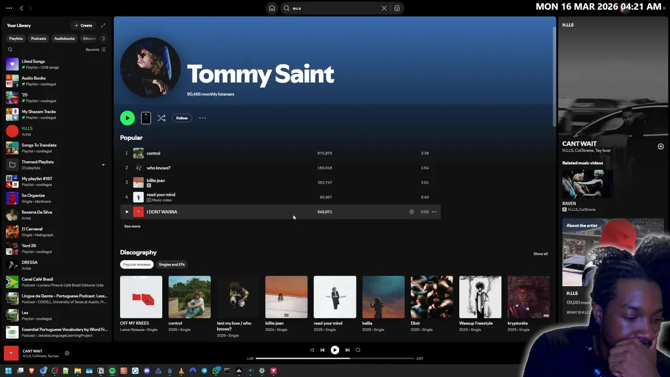Viewport: 670px width, 377px height.
Task: Toggle shuffle in the player bar
Action: coord(311,350)
